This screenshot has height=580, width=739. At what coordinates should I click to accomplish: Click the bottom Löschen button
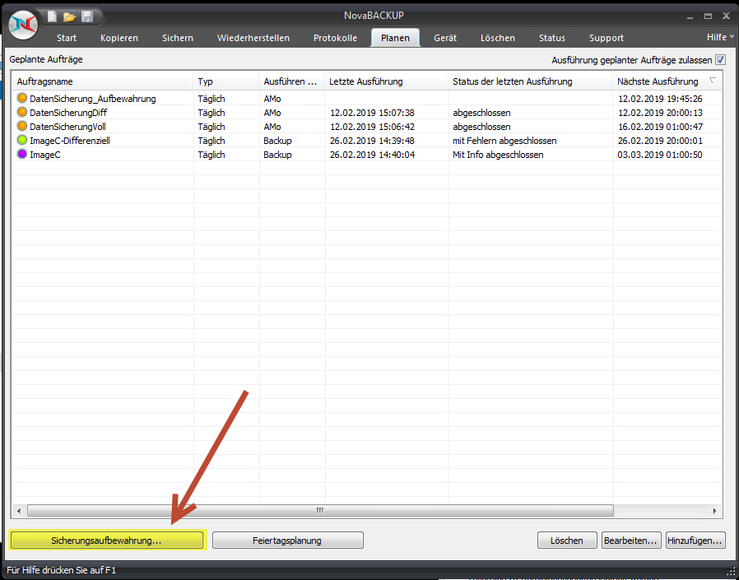pyautogui.click(x=566, y=541)
